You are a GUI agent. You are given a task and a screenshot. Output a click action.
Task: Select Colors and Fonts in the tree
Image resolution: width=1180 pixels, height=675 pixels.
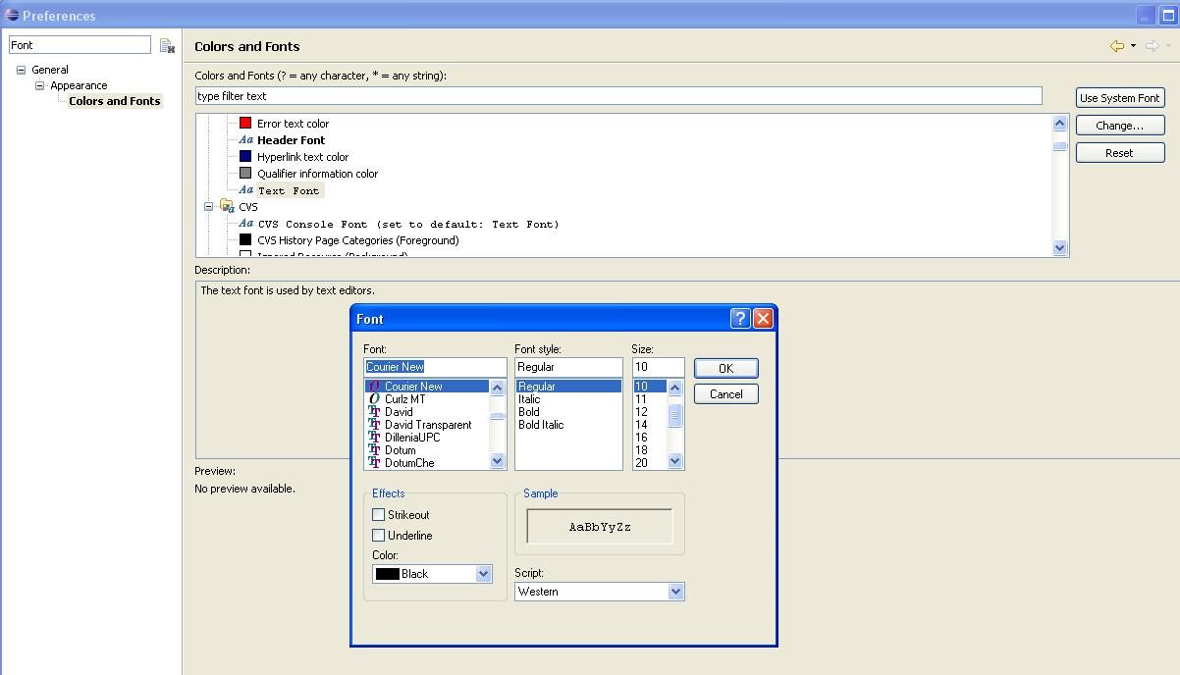point(115,101)
